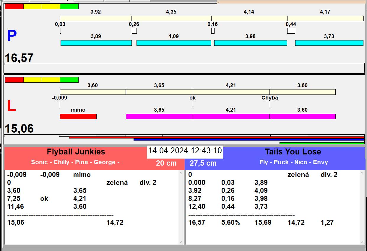Click the big 16,57 total time of lane P
The width and height of the screenshot is (367, 251).
coord(19,58)
